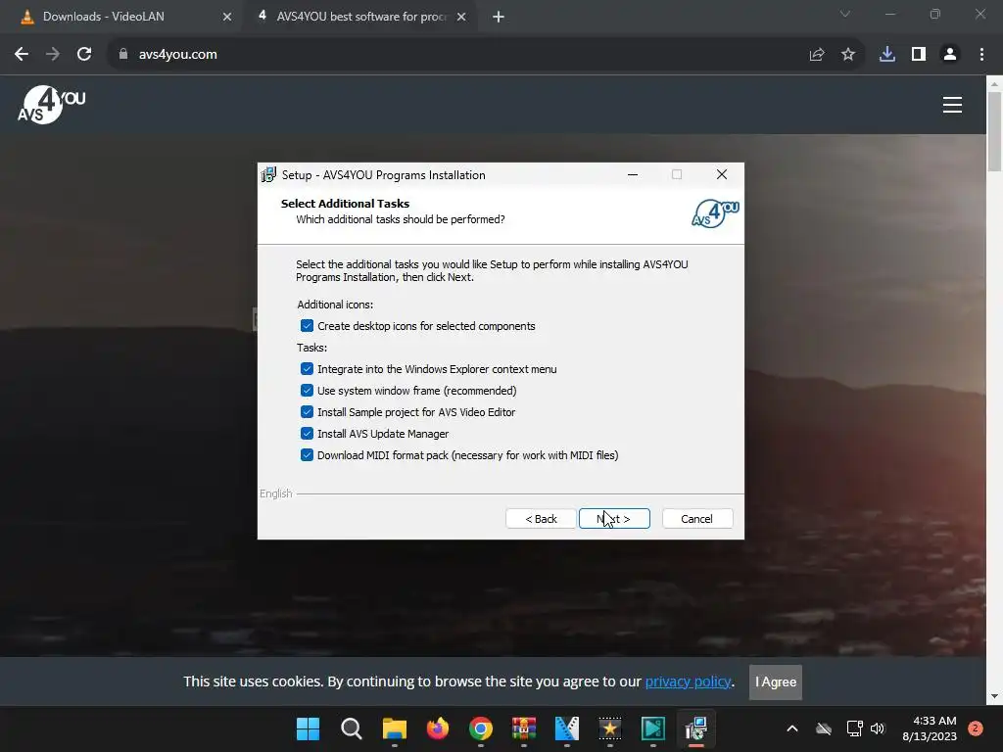Open Chrome three-dot menu

[981, 55]
